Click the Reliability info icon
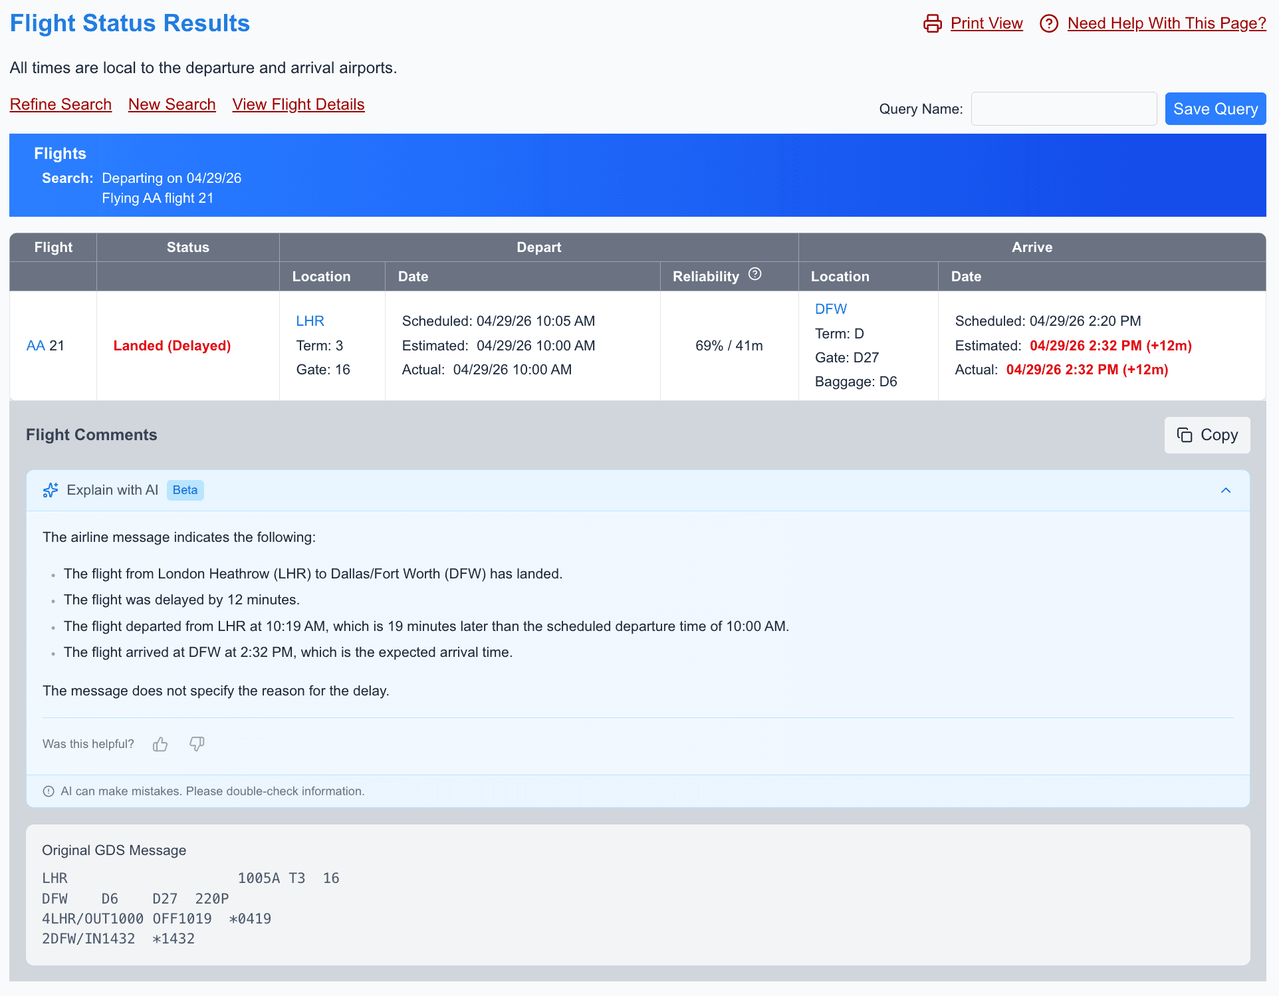Viewport: 1279px width, 996px height. point(755,274)
